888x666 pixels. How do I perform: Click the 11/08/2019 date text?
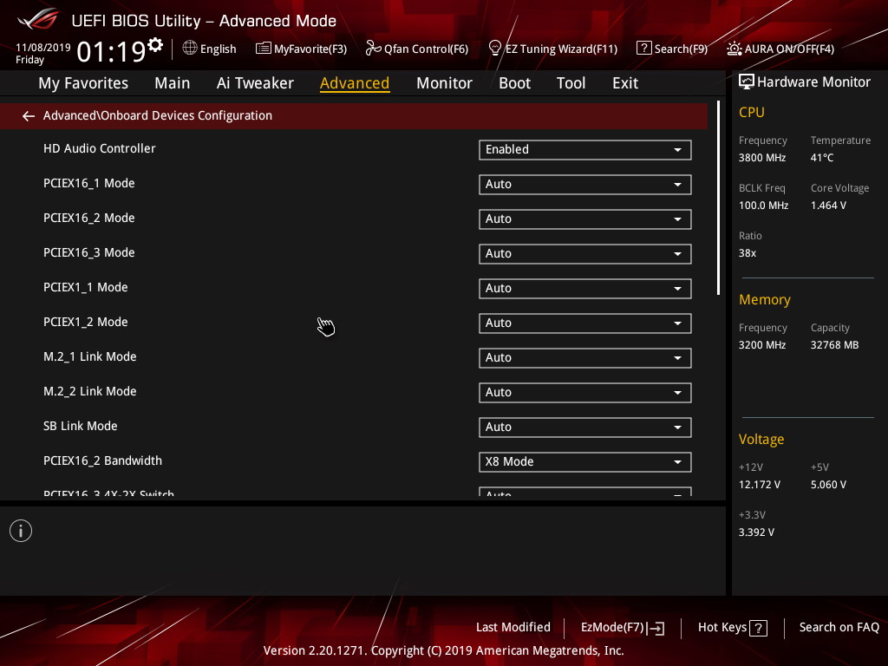pyautogui.click(x=43, y=48)
